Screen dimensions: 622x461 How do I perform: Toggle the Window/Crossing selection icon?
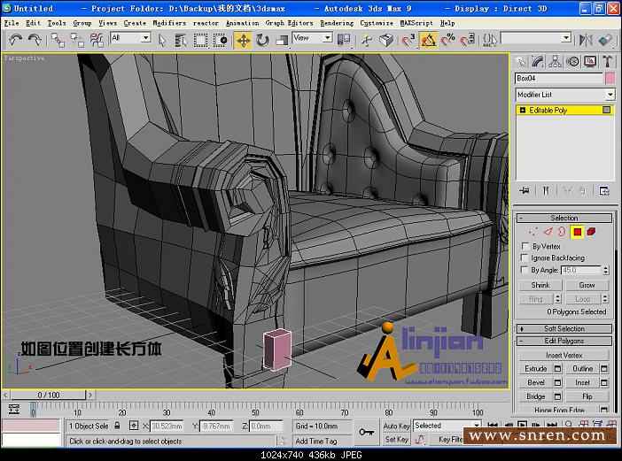click(x=220, y=40)
